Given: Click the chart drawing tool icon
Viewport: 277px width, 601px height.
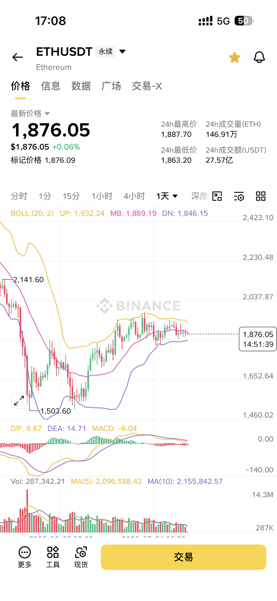Looking at the screenshot, I should 217,196.
